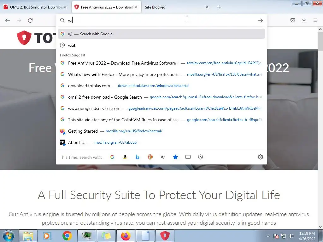Open Save to Pocket icon
This screenshot has width=323, height=242.
[x=292, y=20]
